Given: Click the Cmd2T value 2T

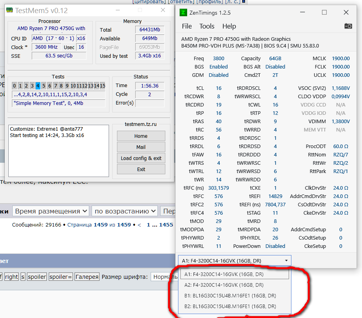Looking at the screenshot, I should point(275,75).
